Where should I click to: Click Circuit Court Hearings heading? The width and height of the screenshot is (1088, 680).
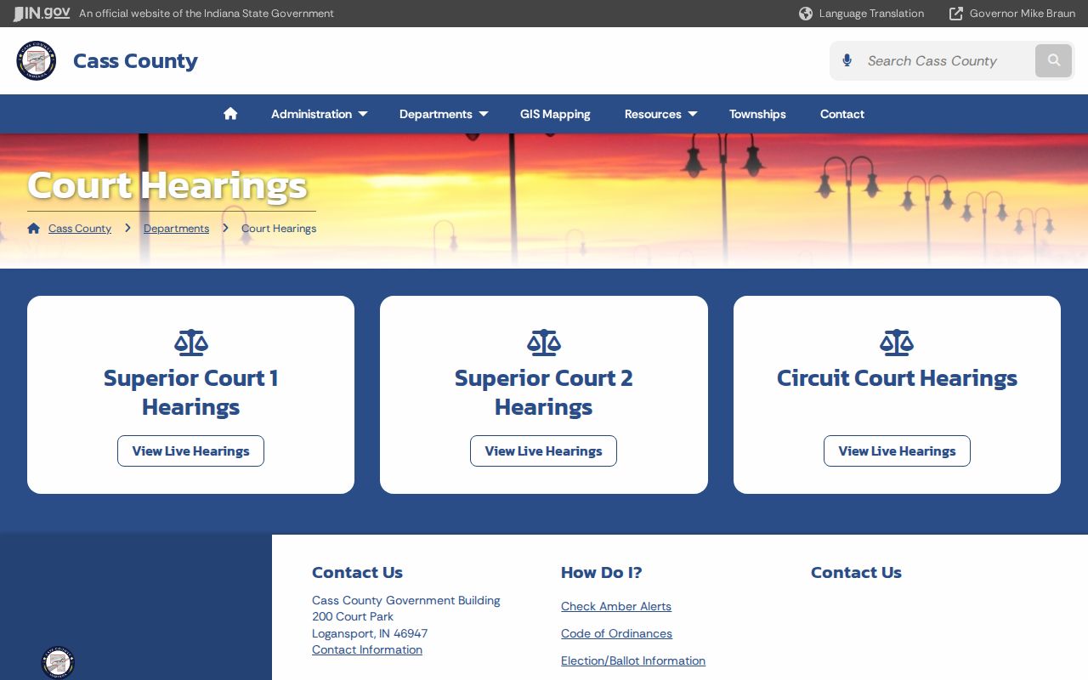click(897, 378)
